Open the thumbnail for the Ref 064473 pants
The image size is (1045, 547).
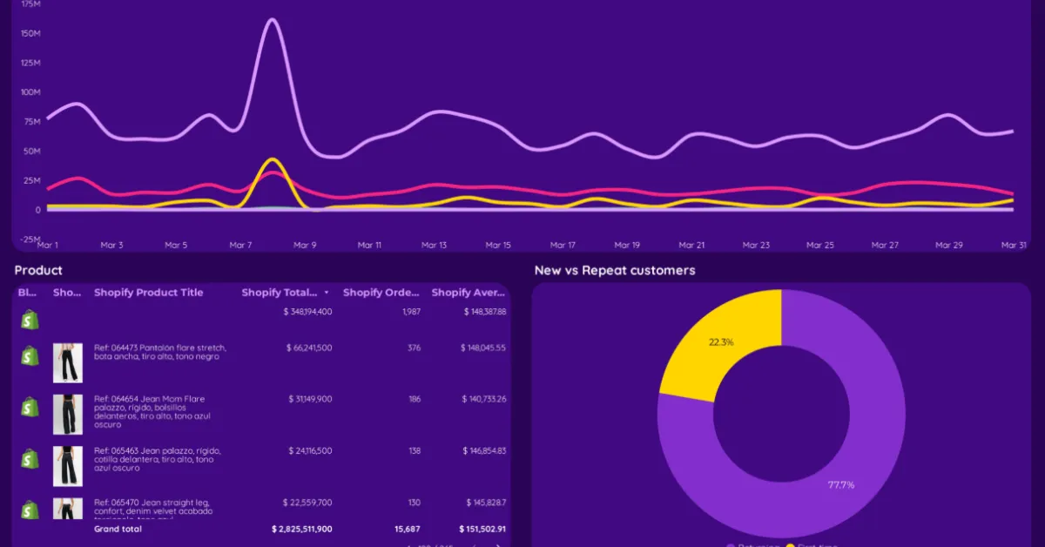point(67,362)
